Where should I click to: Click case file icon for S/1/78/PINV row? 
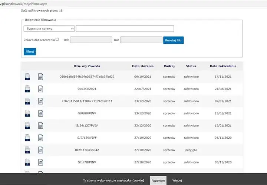point(27,162)
